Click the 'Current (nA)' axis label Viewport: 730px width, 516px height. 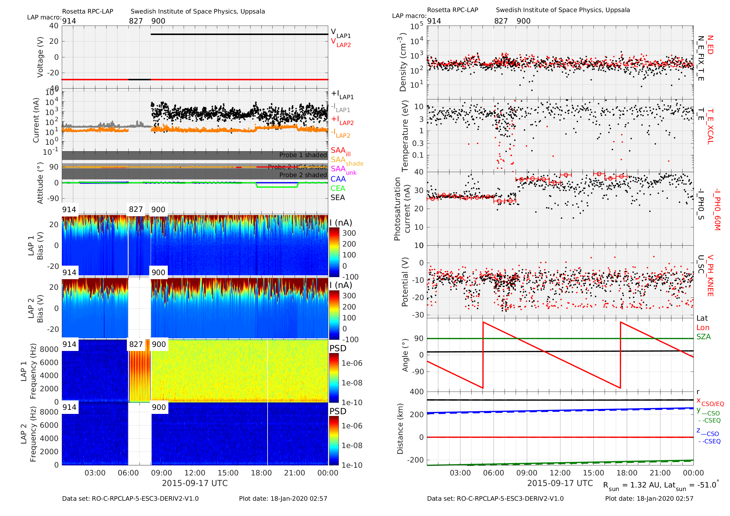coord(36,120)
